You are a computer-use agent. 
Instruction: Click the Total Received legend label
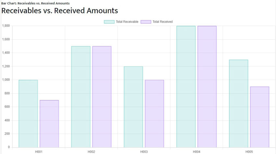163,22
